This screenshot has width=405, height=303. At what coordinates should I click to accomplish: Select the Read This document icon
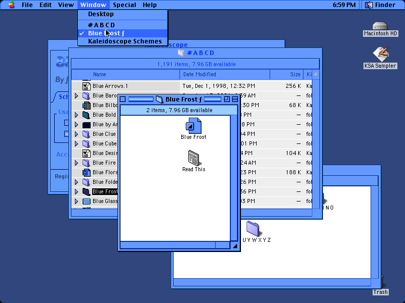[194, 158]
